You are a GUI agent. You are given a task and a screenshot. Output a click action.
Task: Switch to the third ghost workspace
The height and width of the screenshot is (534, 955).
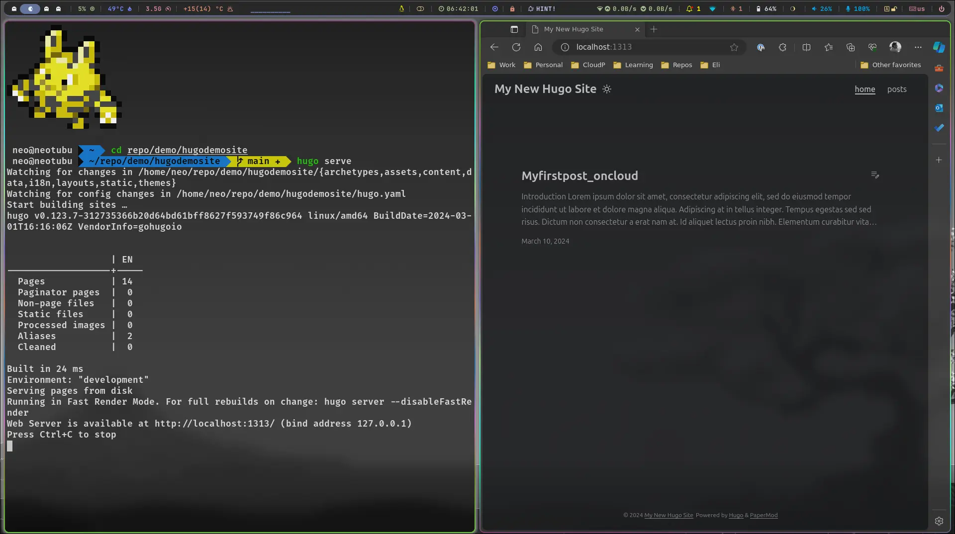(x=46, y=8)
